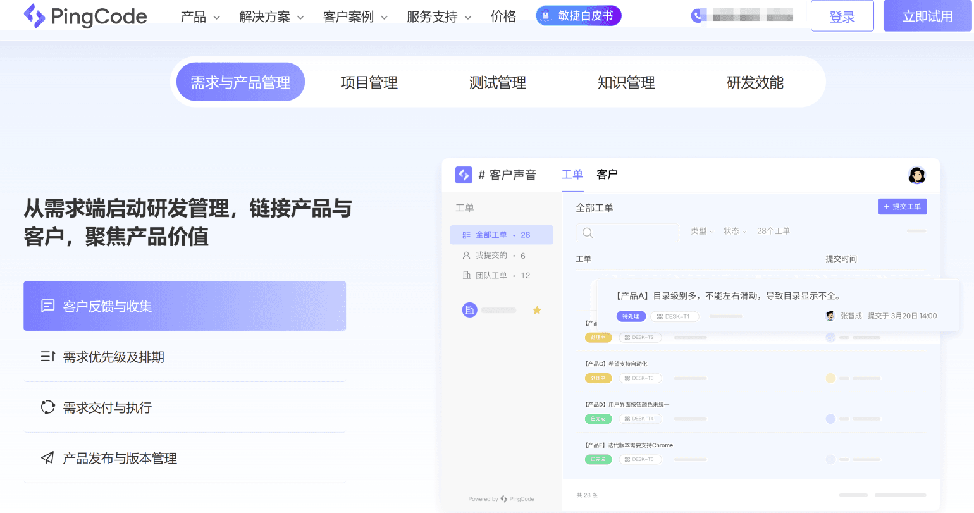The width and height of the screenshot is (974, 513).
Task: Click the DESK-T1 ticket ID tag
Action: (674, 316)
